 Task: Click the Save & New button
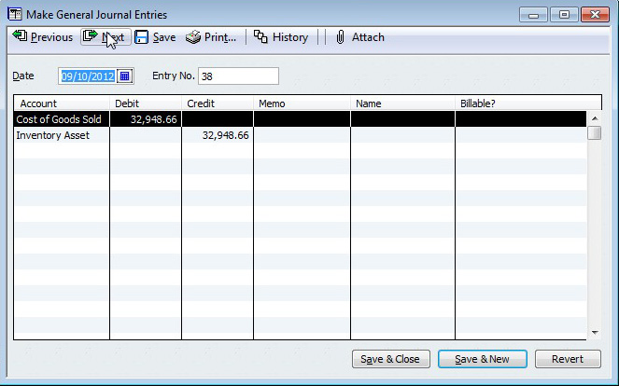coord(484,359)
